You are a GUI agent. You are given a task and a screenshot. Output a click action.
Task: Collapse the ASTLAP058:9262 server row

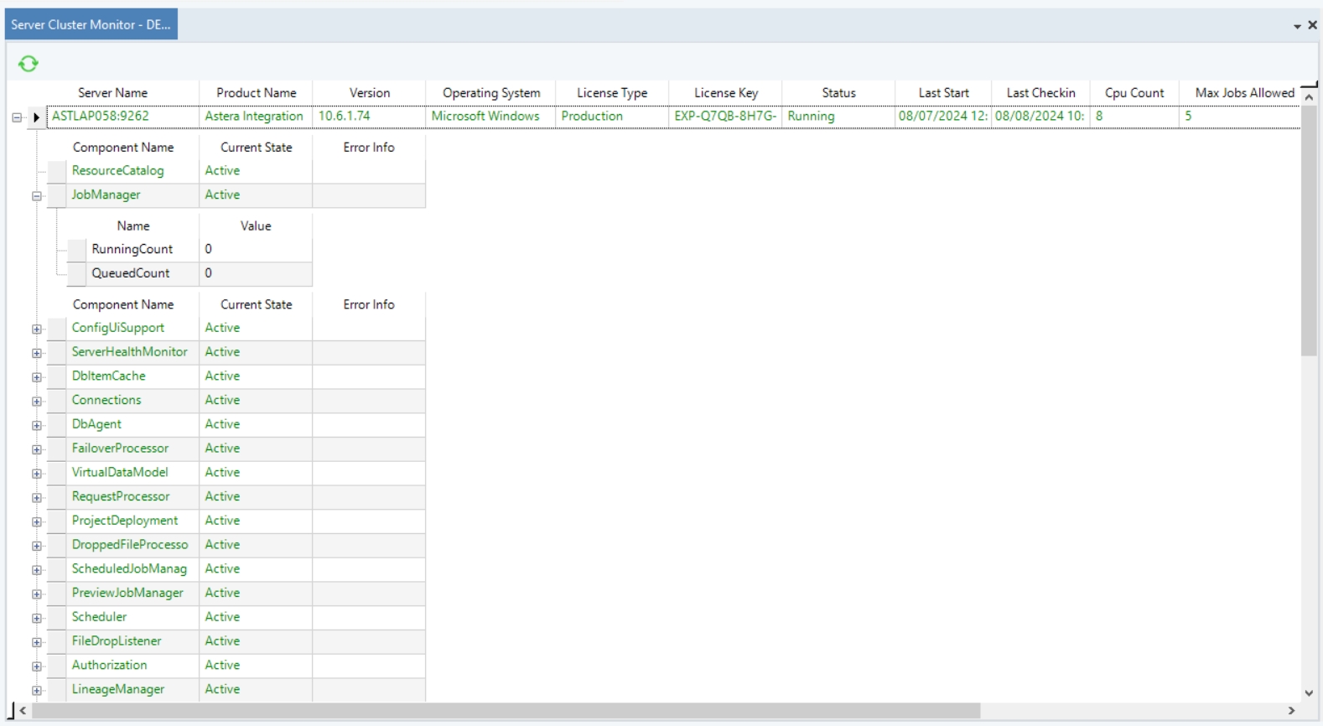(17, 117)
